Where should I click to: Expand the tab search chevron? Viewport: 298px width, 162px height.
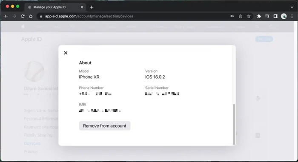pyautogui.click(x=292, y=7)
